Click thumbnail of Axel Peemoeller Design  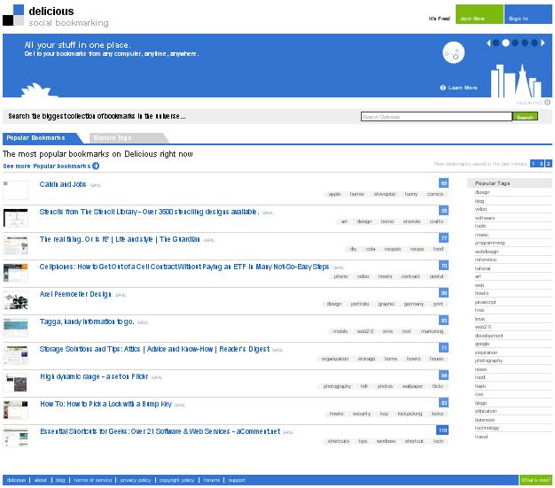pyautogui.click(x=16, y=300)
